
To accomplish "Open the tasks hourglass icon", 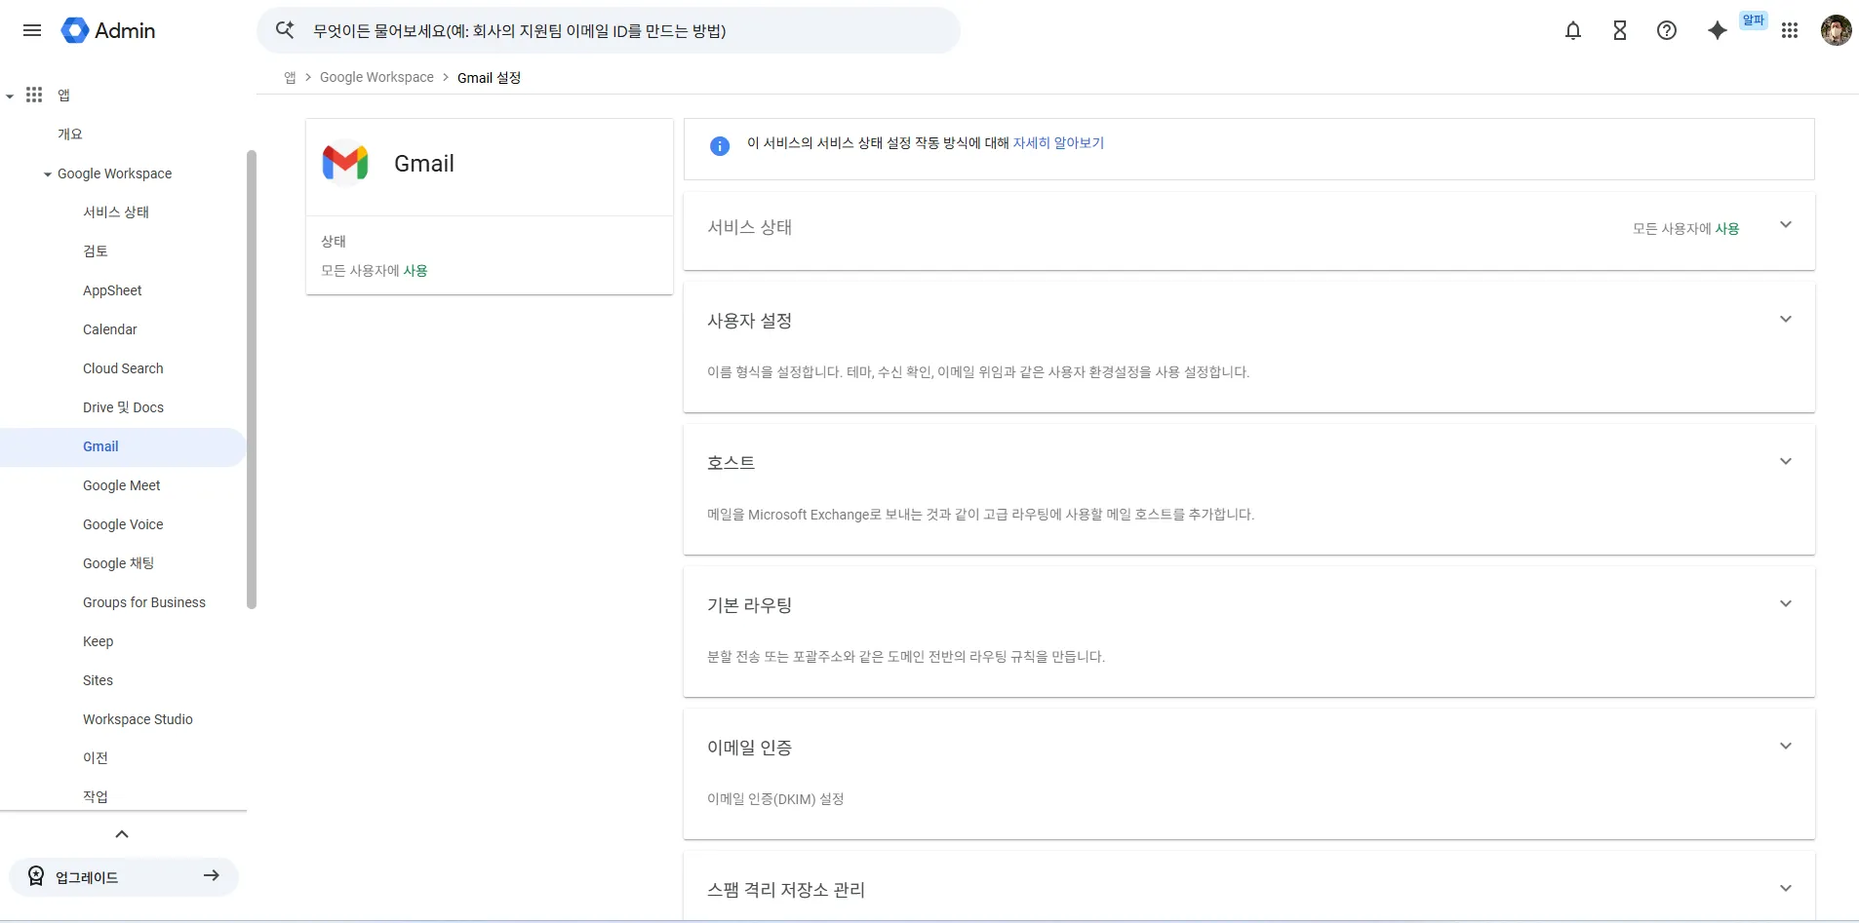I will 1620,30.
